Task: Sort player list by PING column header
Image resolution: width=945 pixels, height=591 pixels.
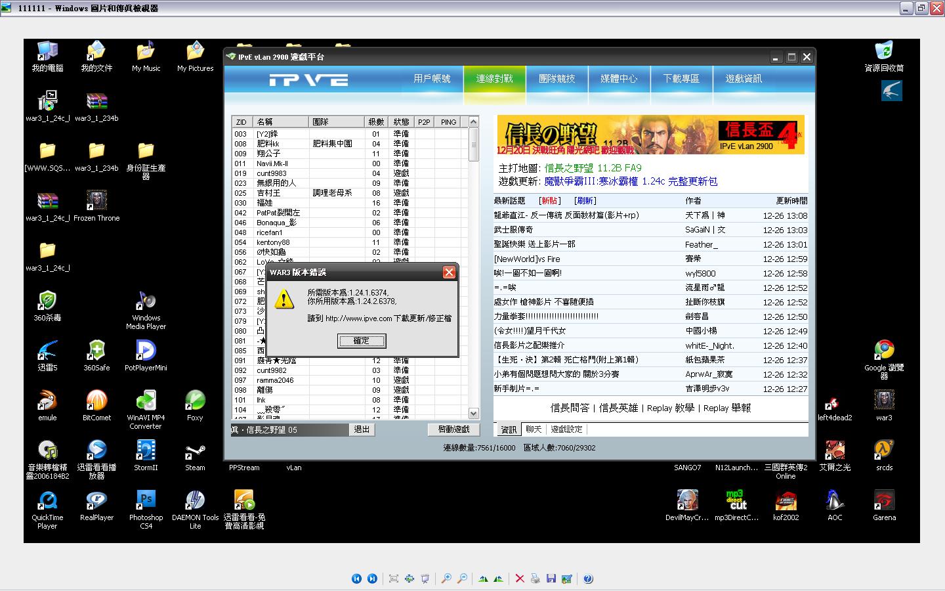Action: 449,122
